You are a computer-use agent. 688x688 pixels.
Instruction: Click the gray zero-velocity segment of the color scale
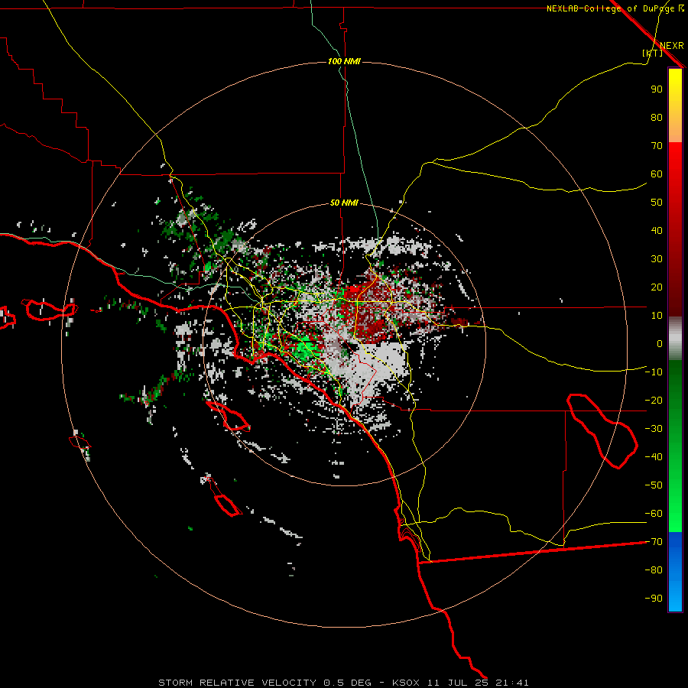(x=675, y=339)
